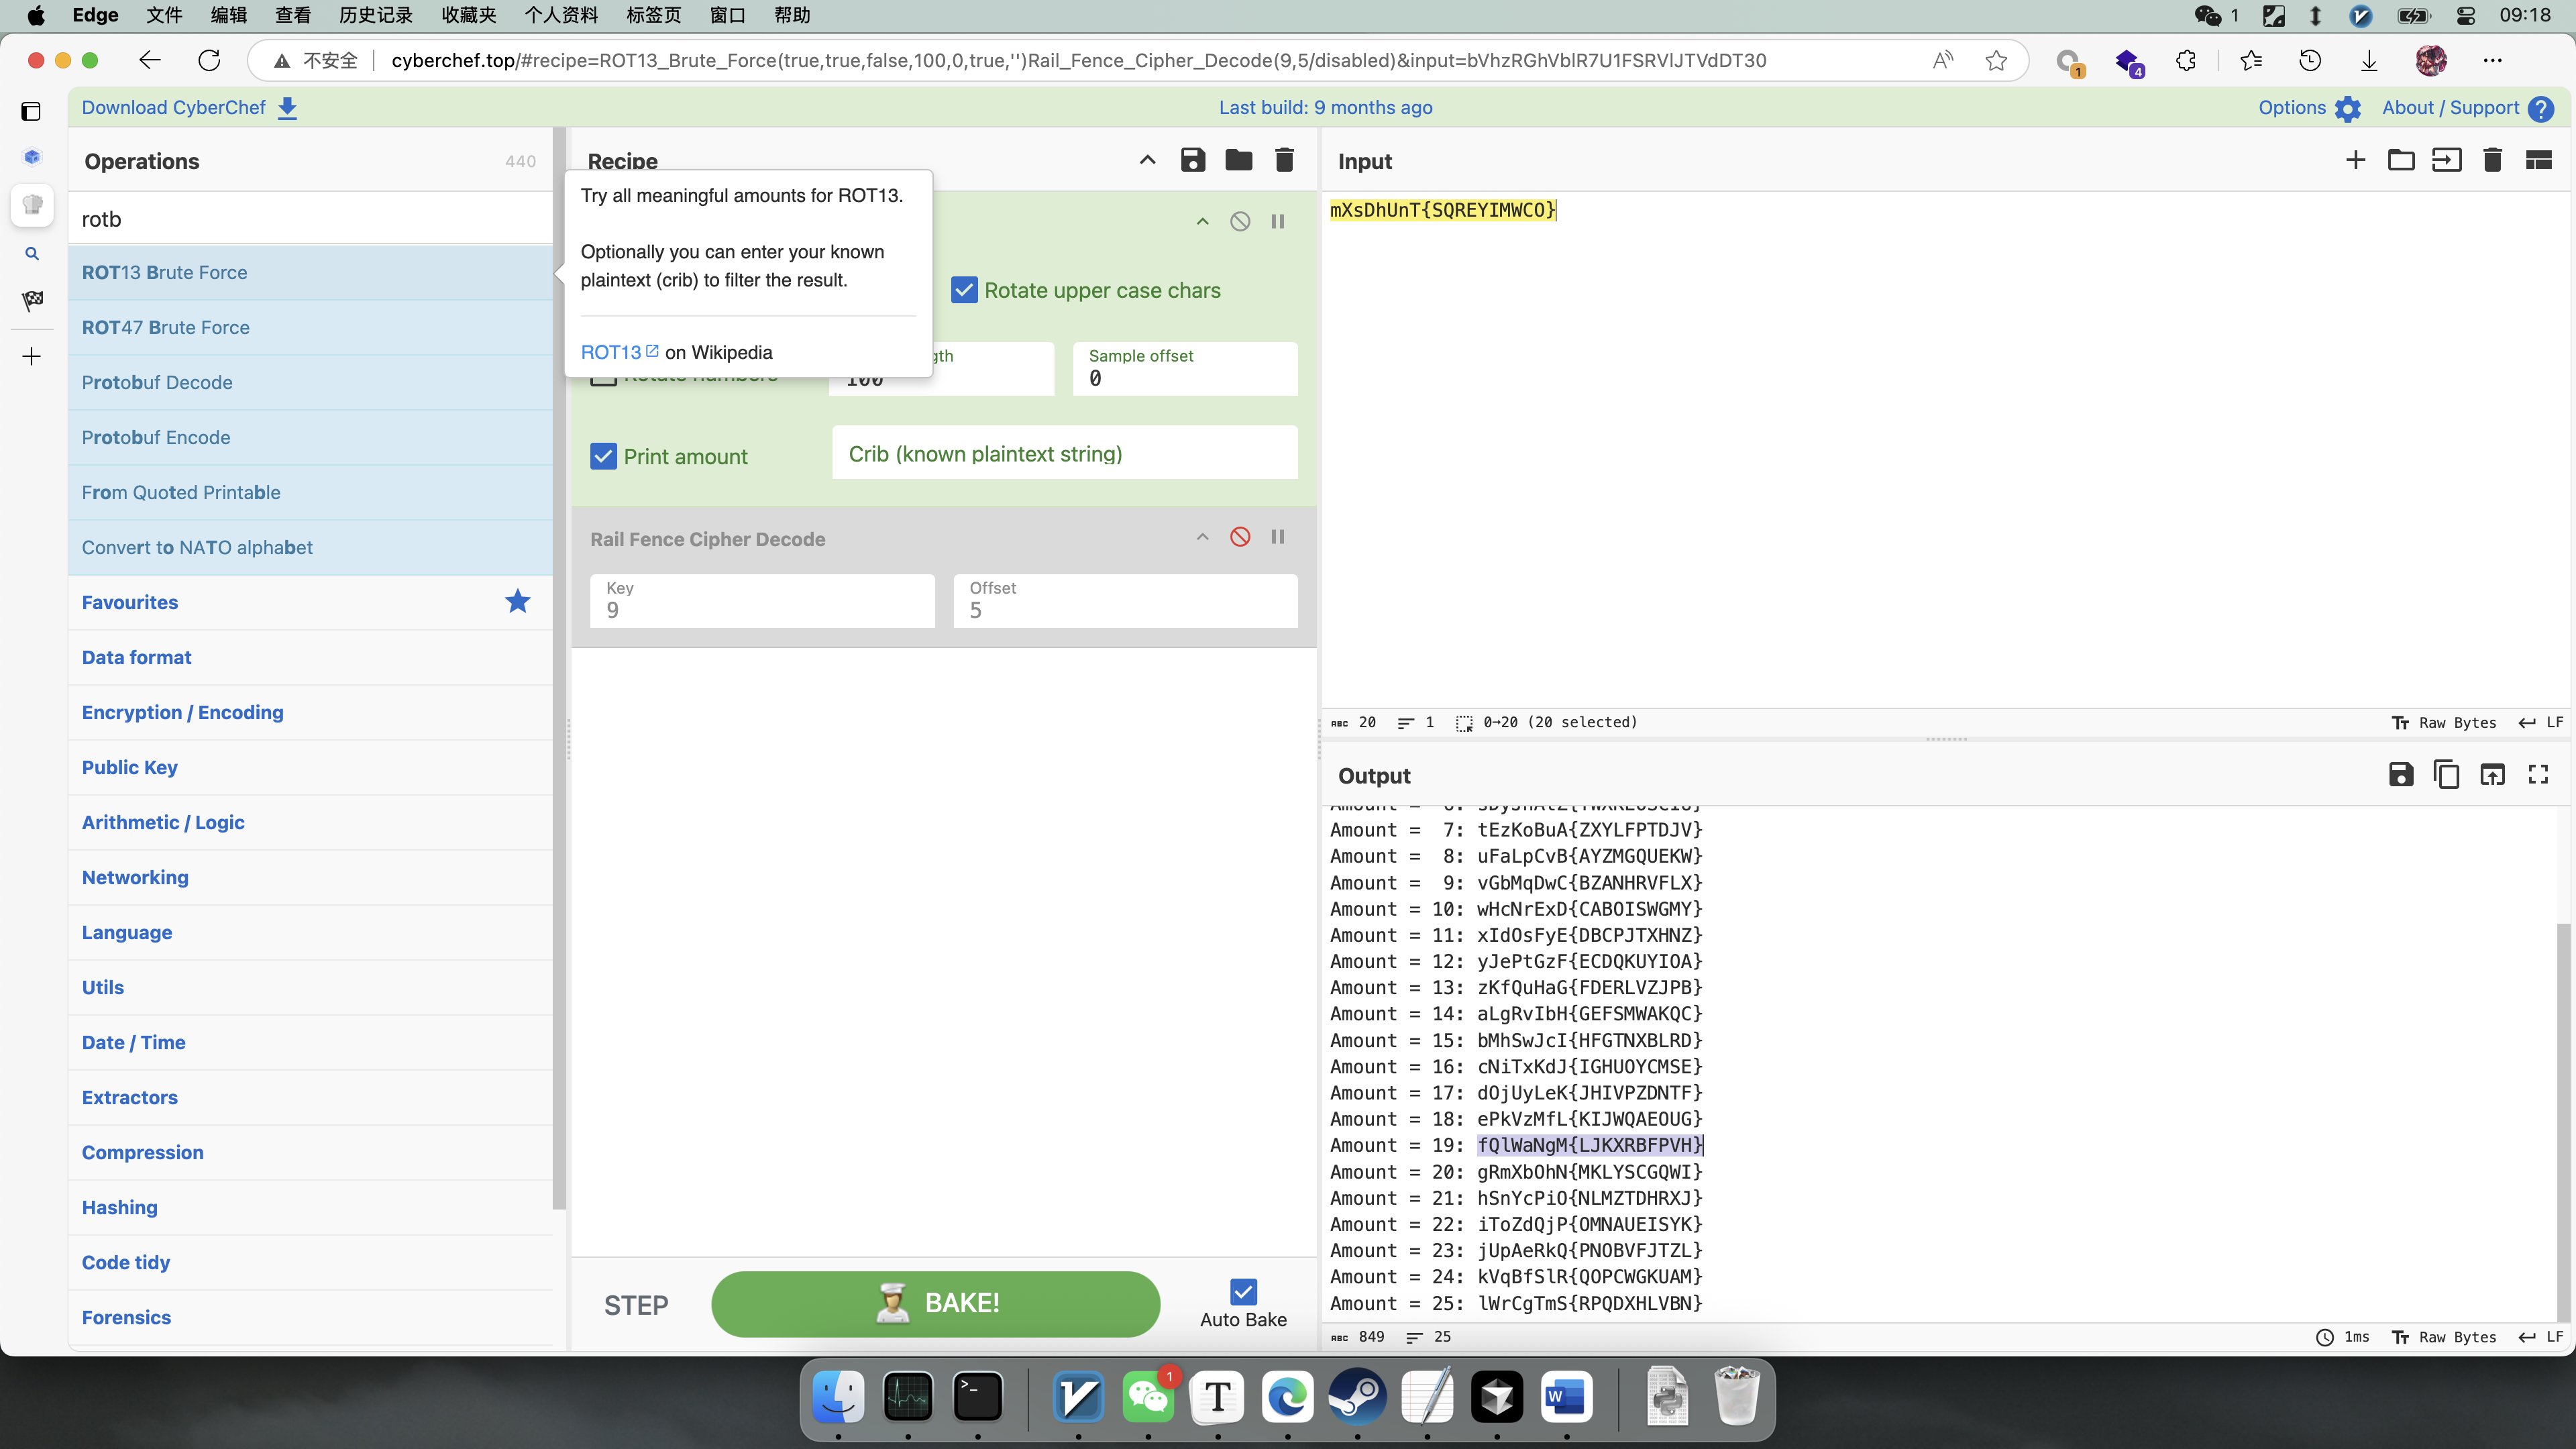The width and height of the screenshot is (2576, 1449).
Task: Click the Rail Fence Key field
Action: (x=762, y=601)
